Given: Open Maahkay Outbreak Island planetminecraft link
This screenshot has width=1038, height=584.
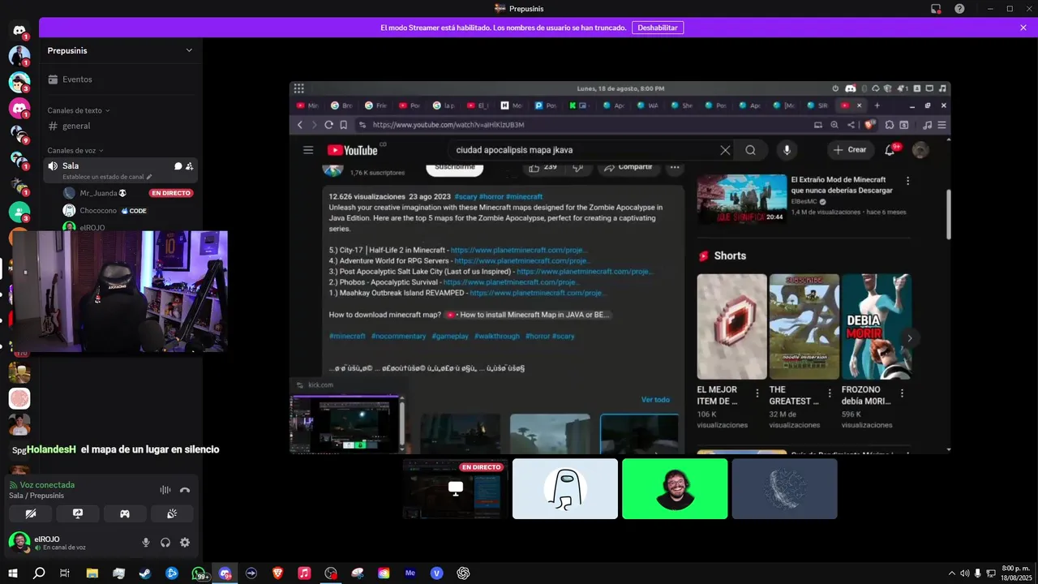Looking at the screenshot, I should click(x=537, y=293).
